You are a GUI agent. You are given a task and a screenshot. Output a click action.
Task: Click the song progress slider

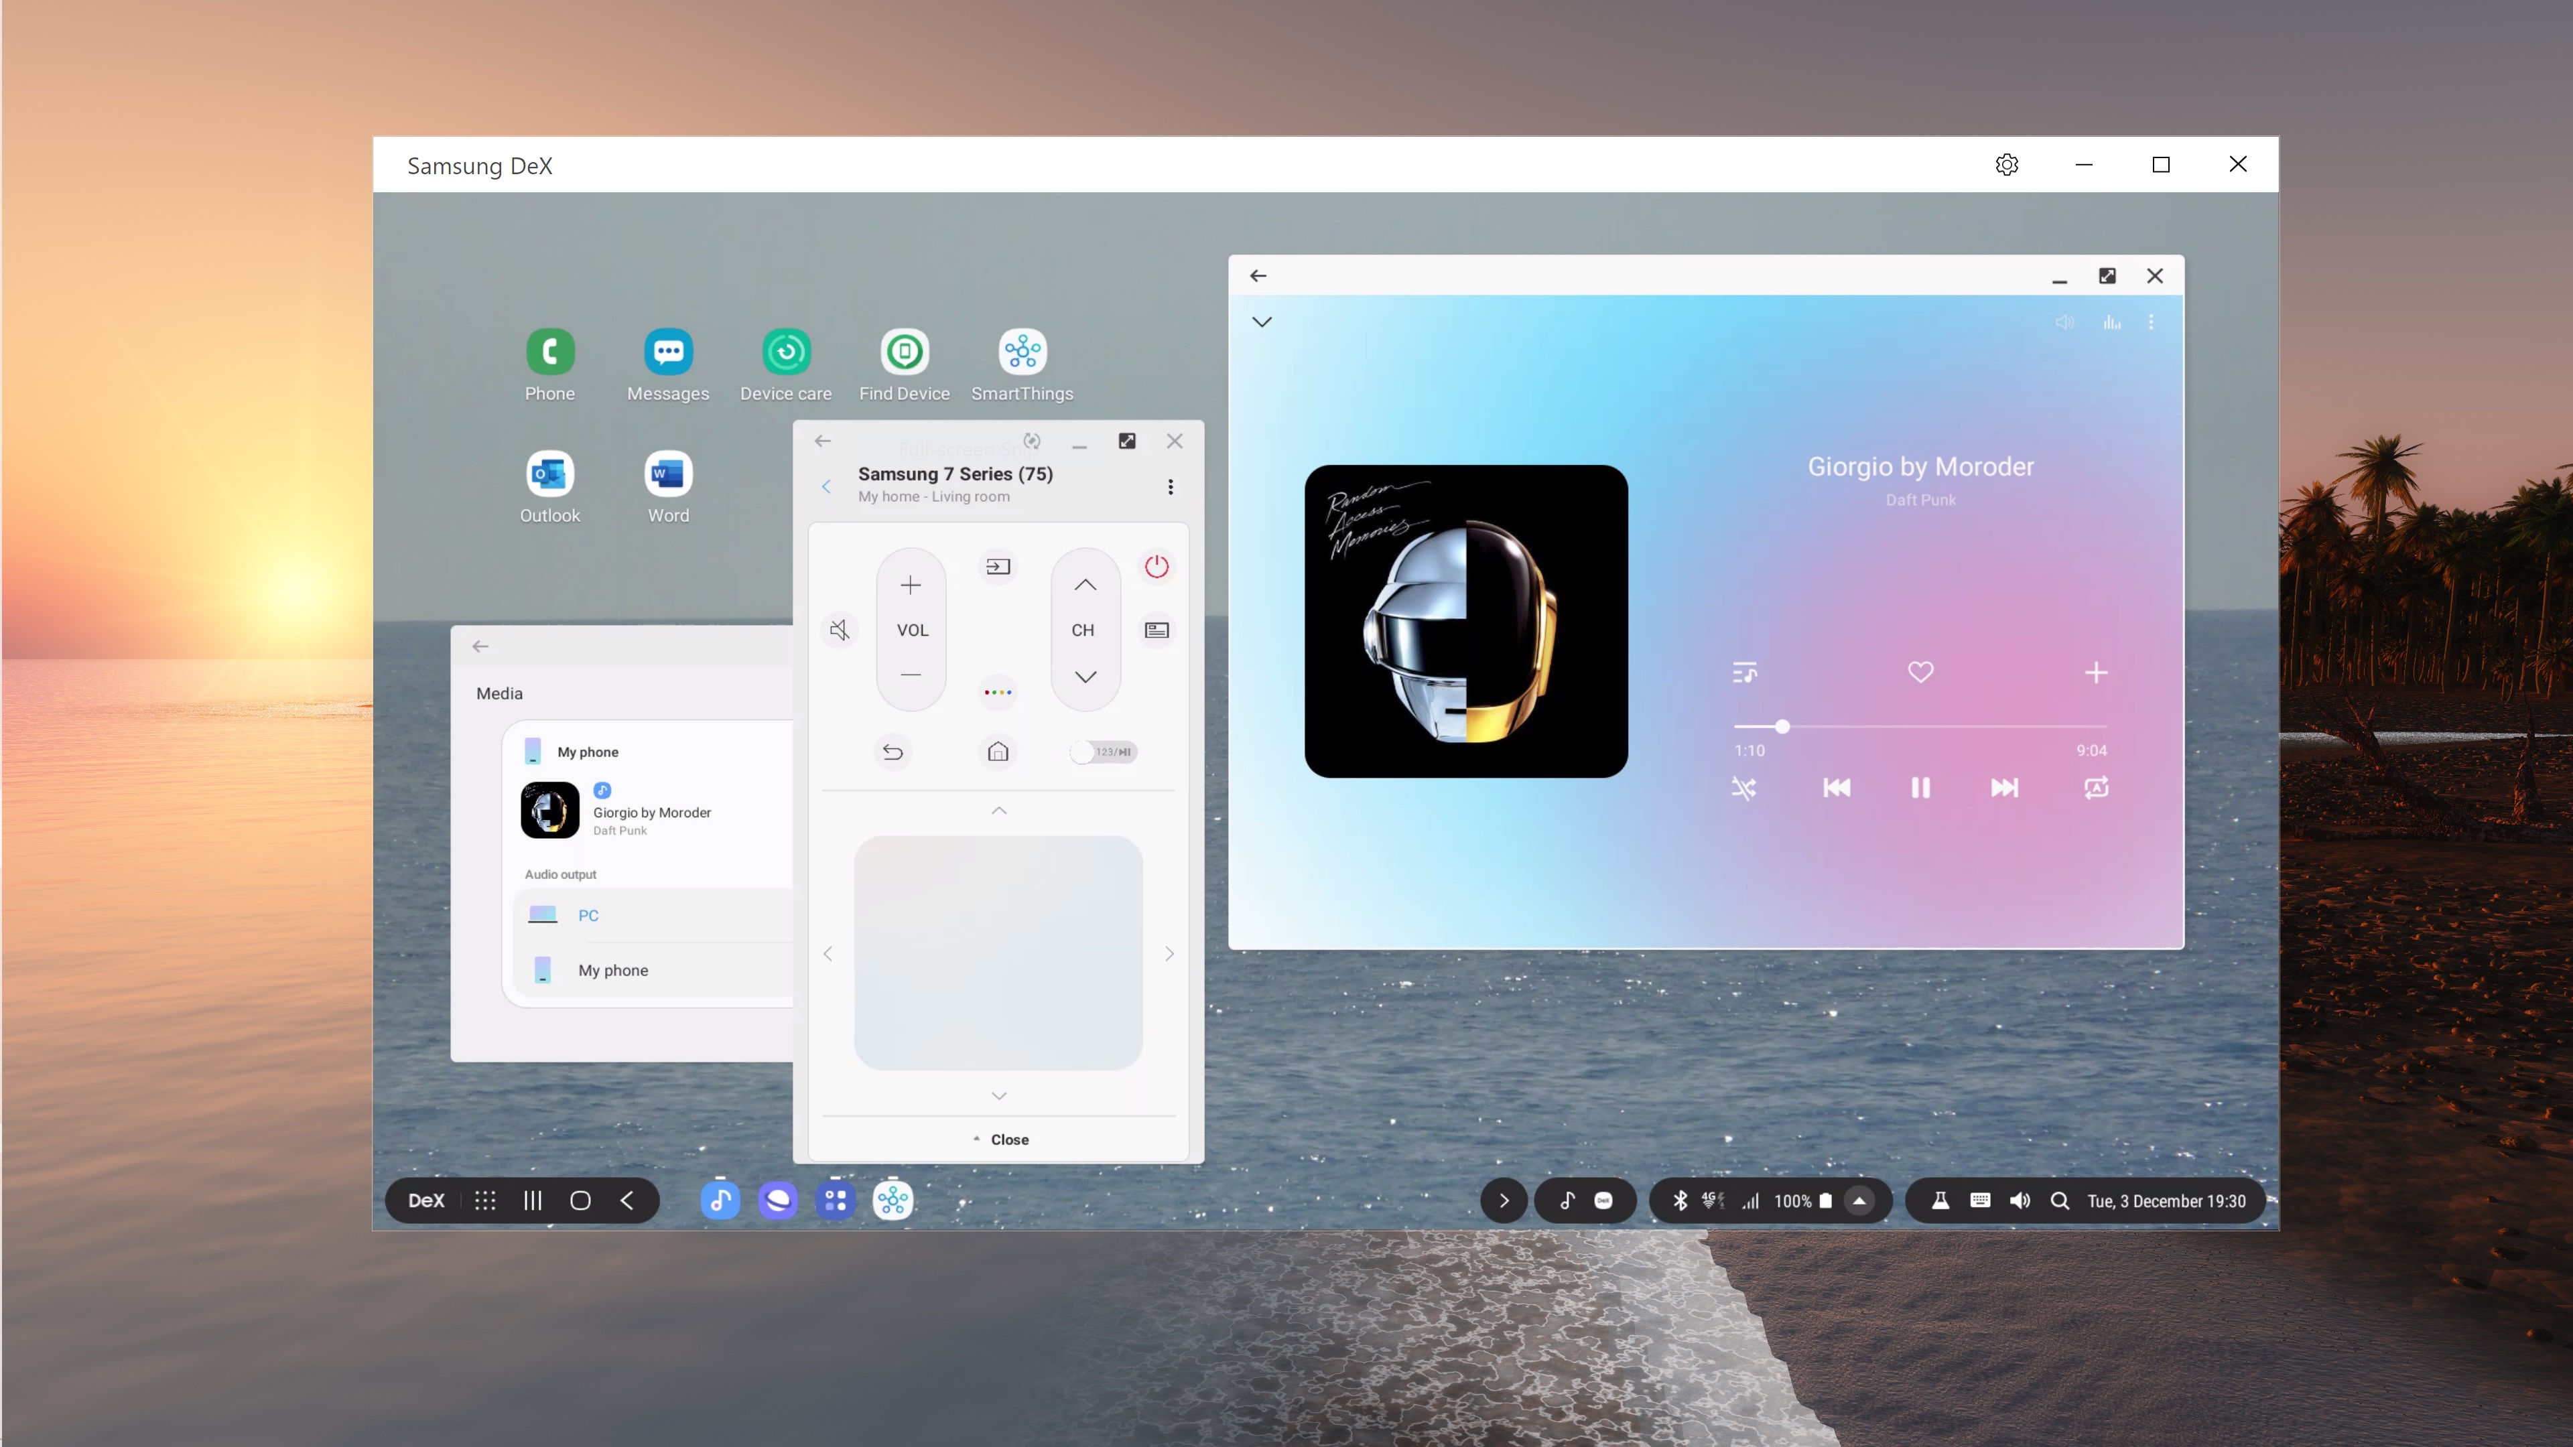[x=1782, y=726]
